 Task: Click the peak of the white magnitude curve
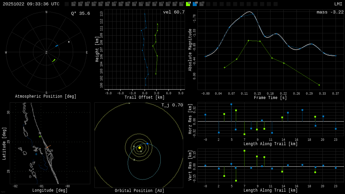pyautogui.click(x=249, y=12)
